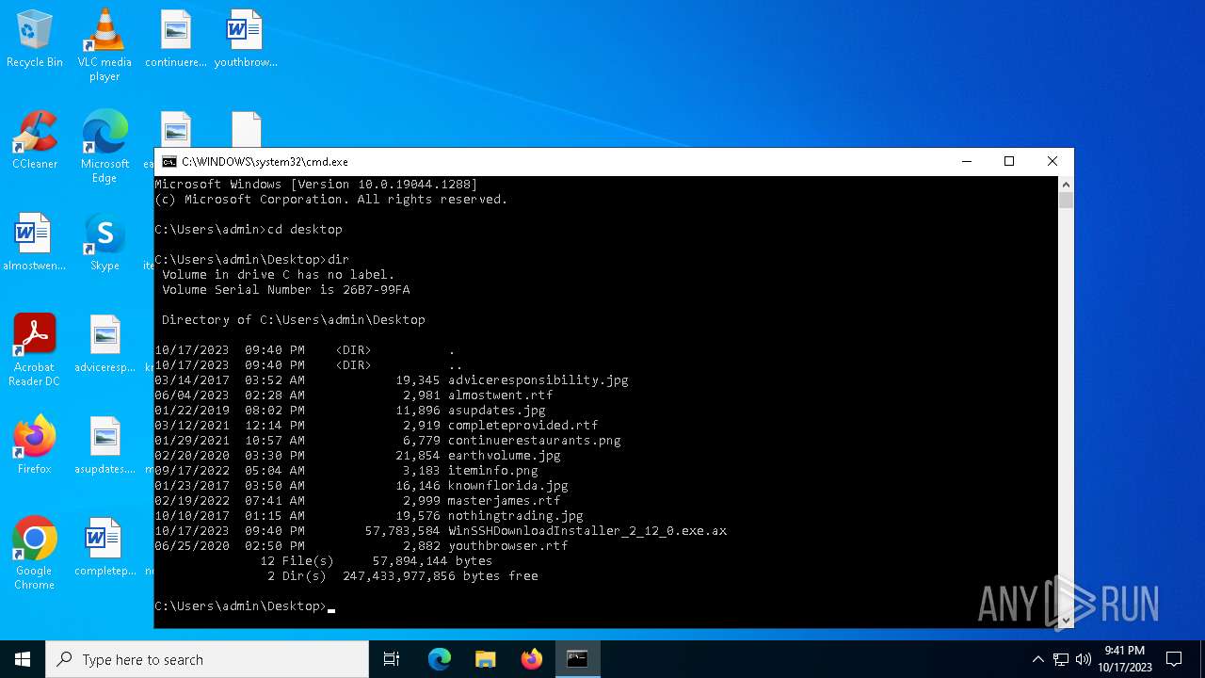Open CCleaner desktop shortcut
The image size is (1205, 678).
coord(35,140)
